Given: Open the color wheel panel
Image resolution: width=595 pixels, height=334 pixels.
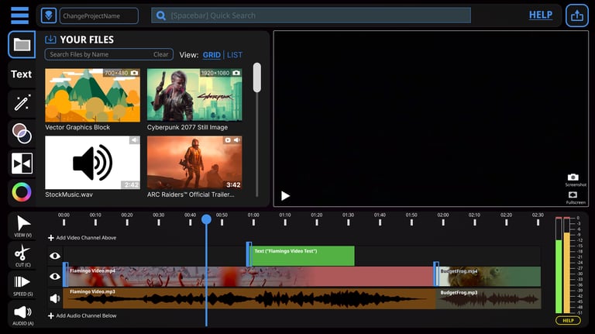Looking at the screenshot, I should click(x=22, y=191).
